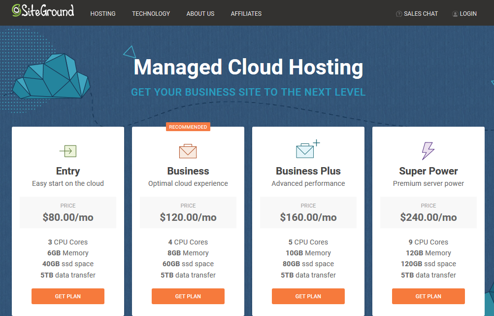Click '6GB Memory' in Entry plan

(x=68, y=253)
